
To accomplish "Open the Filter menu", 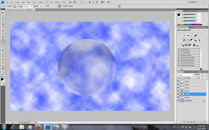I will (x=34, y=2).
